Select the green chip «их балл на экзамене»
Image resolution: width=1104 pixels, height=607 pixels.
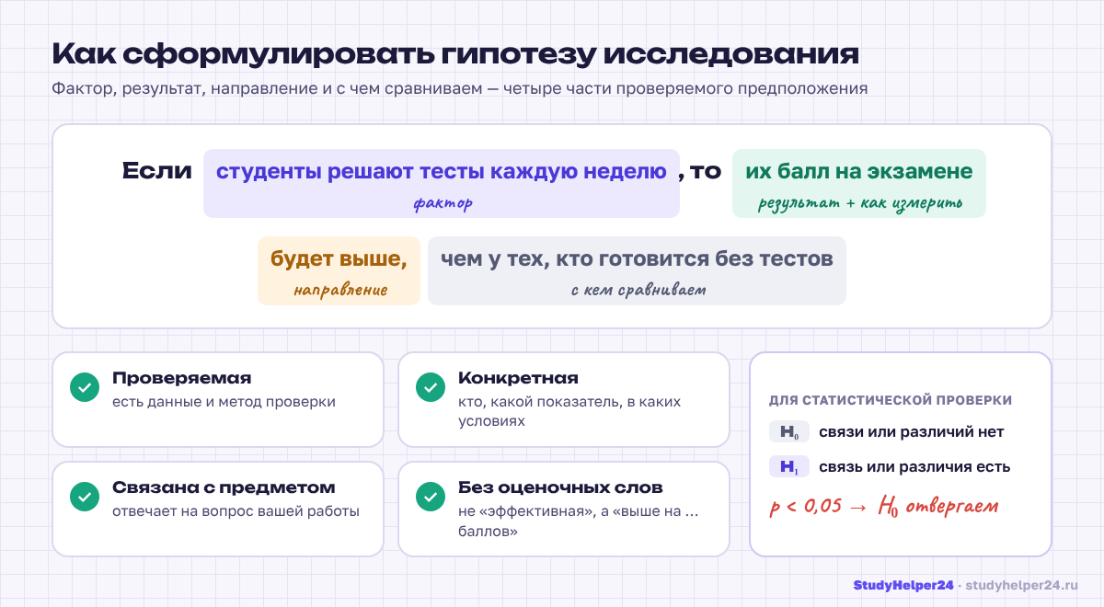(859, 184)
